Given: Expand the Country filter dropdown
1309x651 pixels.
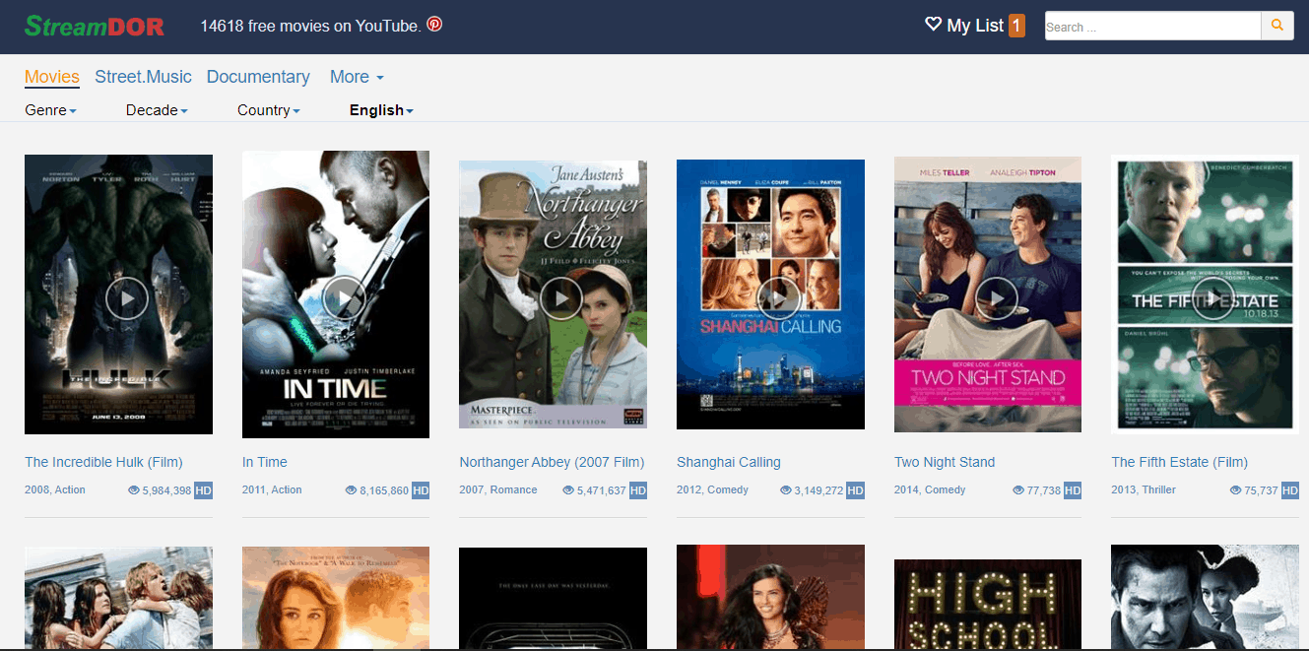Looking at the screenshot, I should [x=269, y=110].
